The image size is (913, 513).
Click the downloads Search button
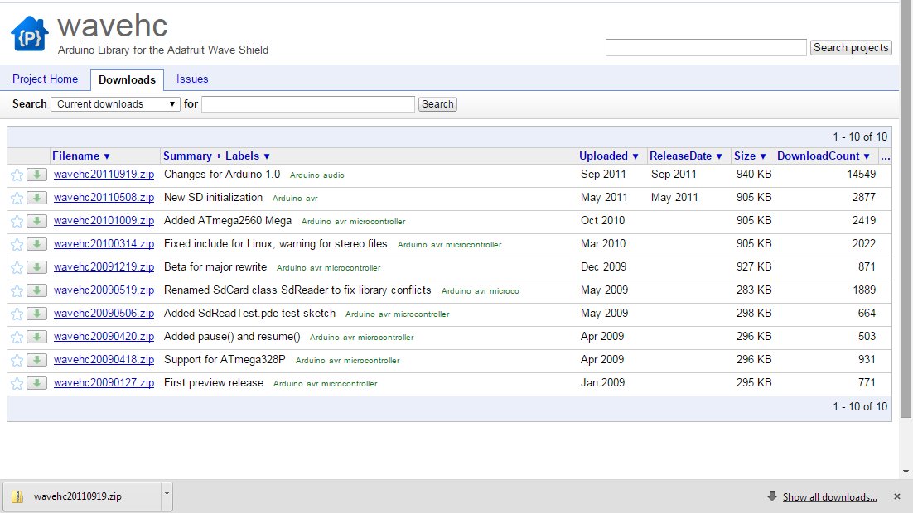tap(437, 104)
